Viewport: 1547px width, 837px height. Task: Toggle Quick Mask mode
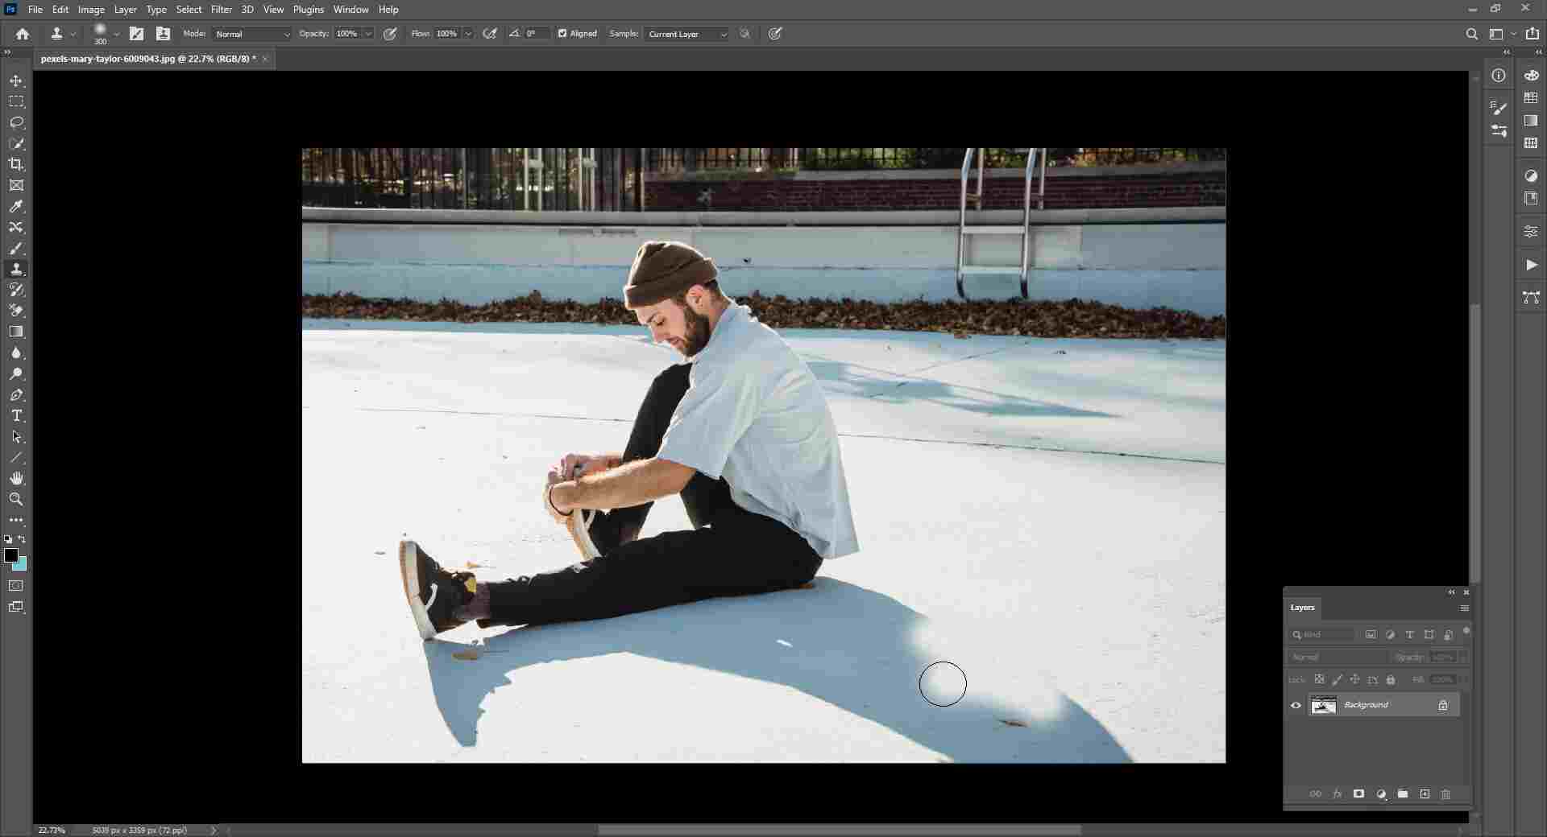[16, 586]
